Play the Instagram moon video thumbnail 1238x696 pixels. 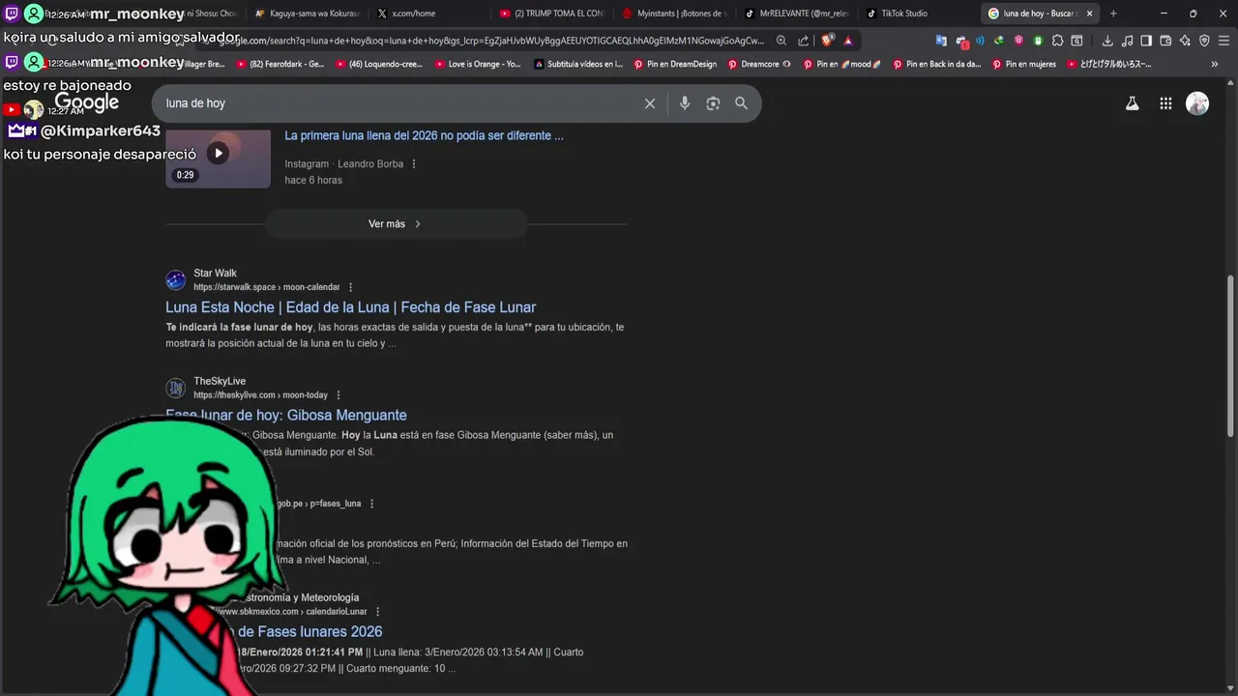click(x=218, y=153)
